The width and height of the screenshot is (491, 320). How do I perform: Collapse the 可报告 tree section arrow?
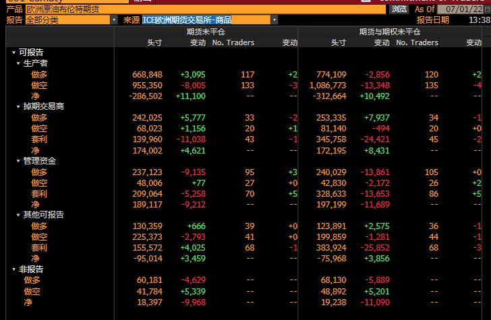(13, 53)
